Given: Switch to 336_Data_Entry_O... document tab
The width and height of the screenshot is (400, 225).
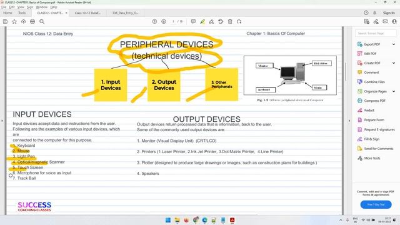Looking at the screenshot, I should [125, 12].
